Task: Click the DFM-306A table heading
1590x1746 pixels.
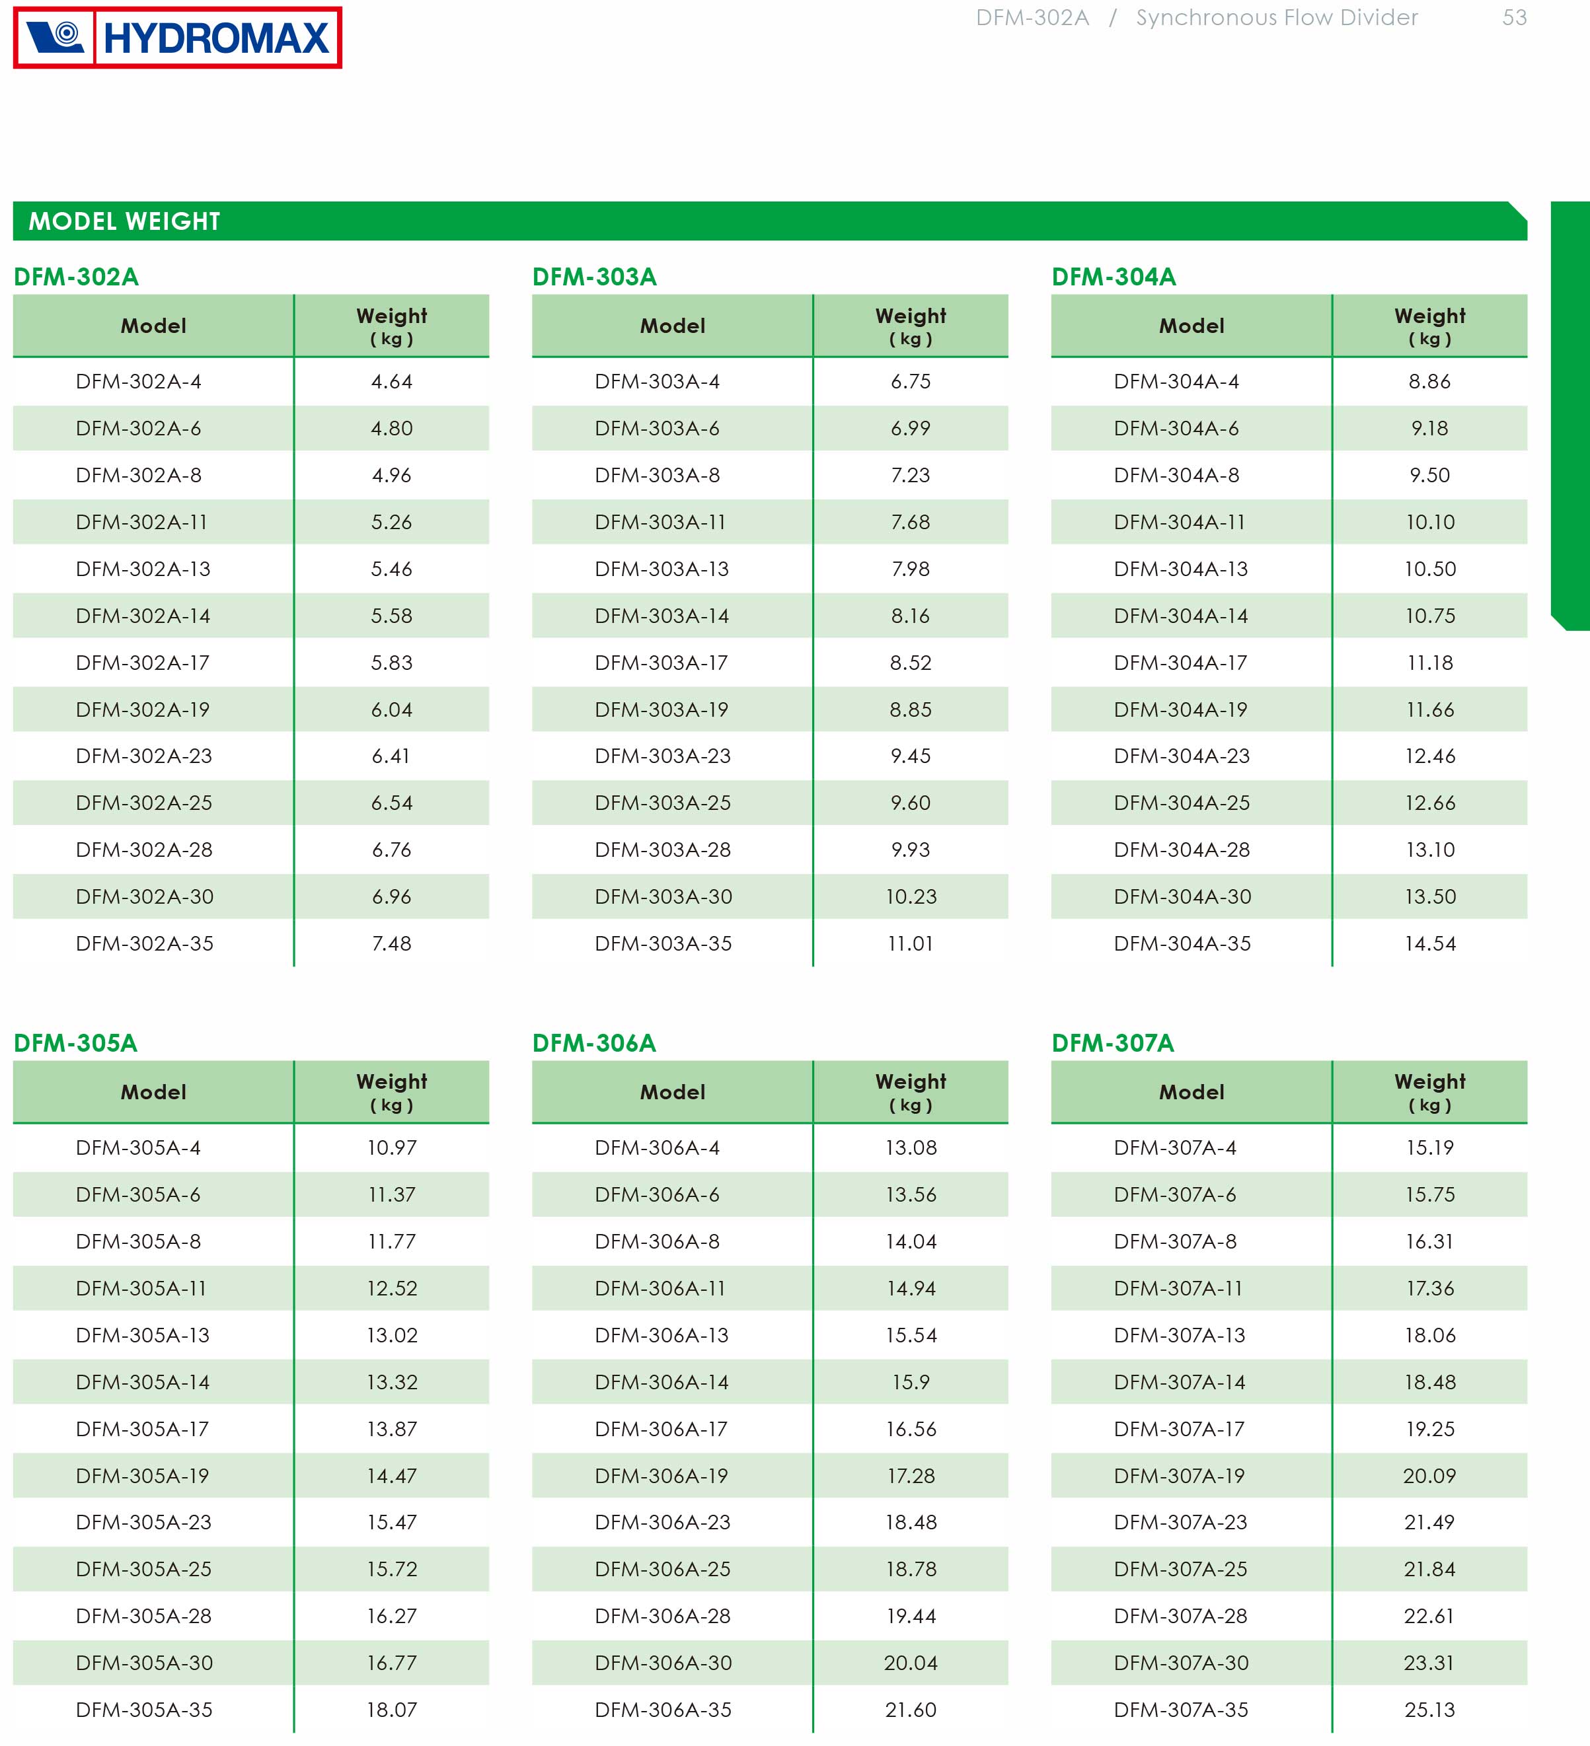Action: pyautogui.click(x=594, y=1042)
